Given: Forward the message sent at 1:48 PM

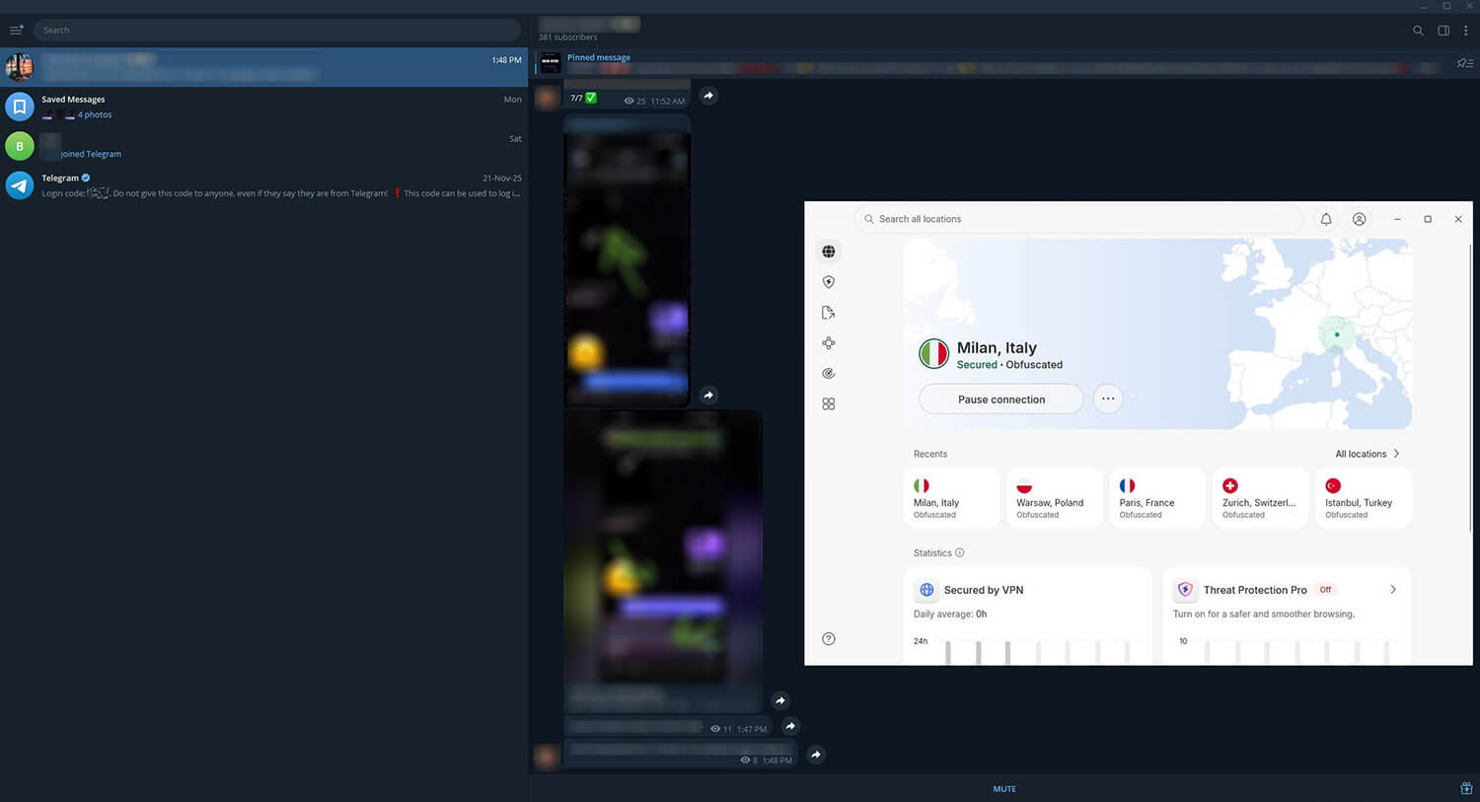Looking at the screenshot, I should (x=816, y=755).
